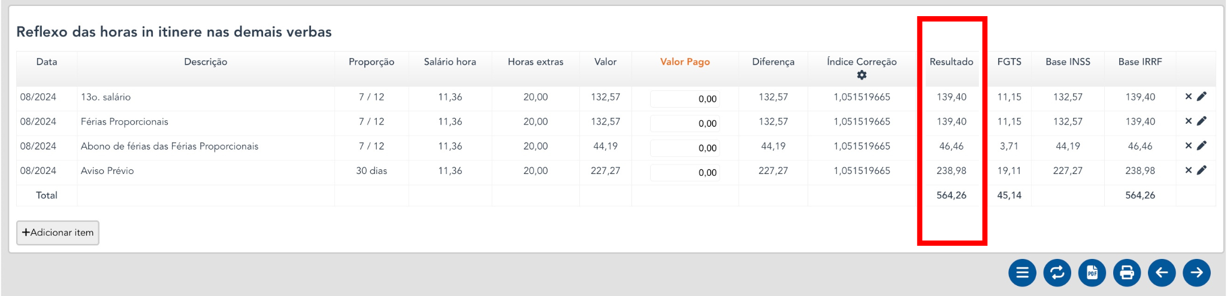
Task: Open Índice Correção gear settings
Action: point(862,75)
